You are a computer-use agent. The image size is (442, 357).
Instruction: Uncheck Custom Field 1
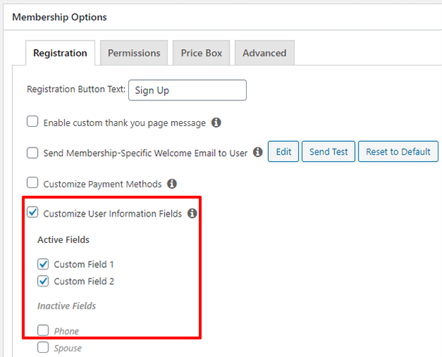point(43,264)
